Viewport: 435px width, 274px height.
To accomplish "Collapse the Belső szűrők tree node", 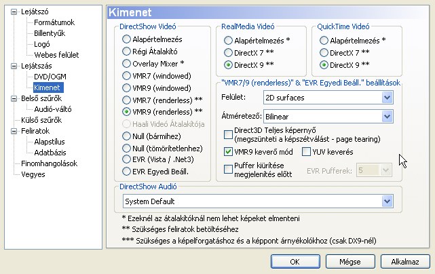I will pos(5,98).
